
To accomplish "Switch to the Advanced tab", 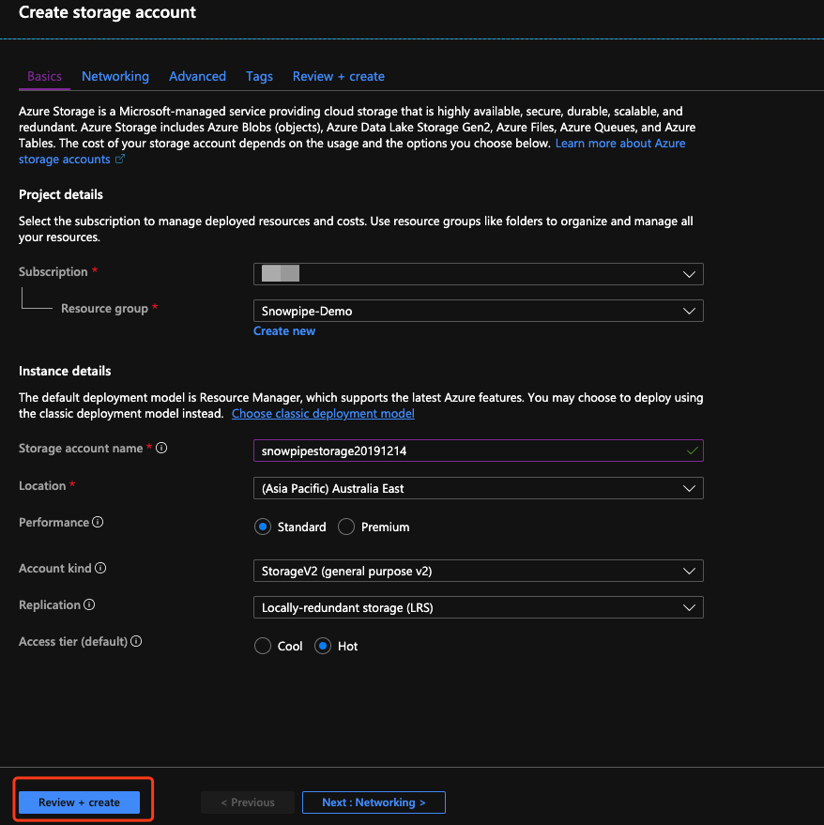I will 197,76.
